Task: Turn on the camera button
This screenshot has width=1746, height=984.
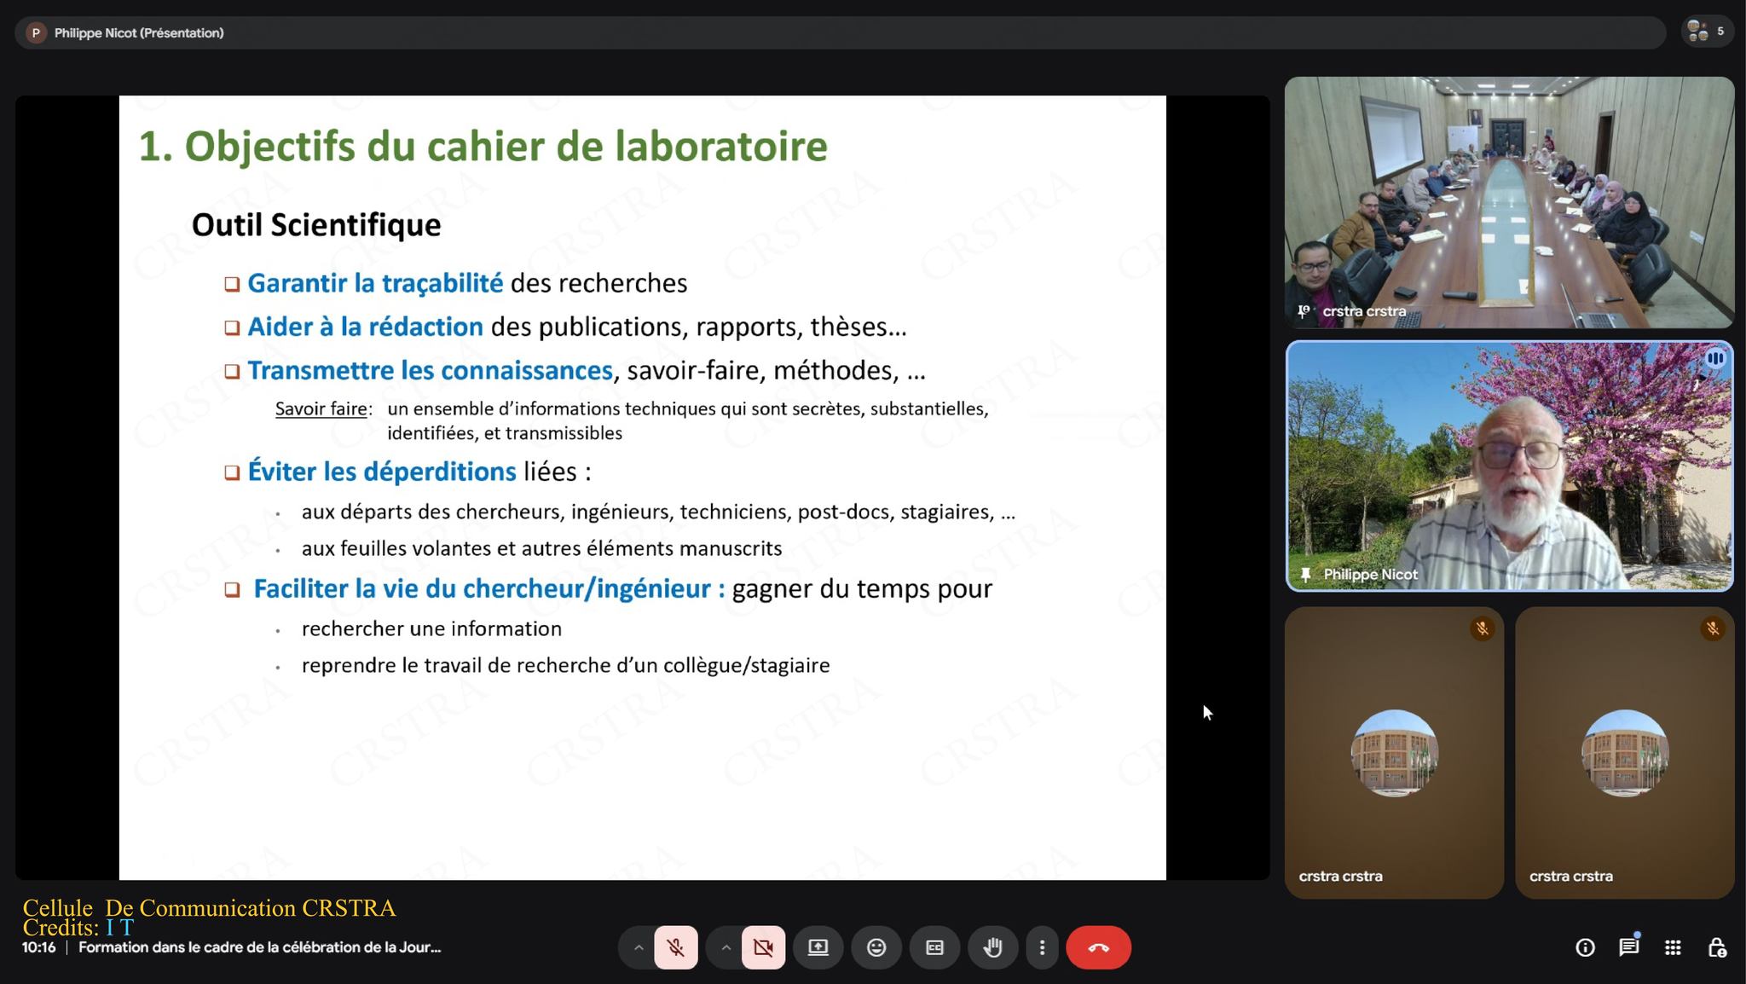Action: pyautogui.click(x=763, y=947)
